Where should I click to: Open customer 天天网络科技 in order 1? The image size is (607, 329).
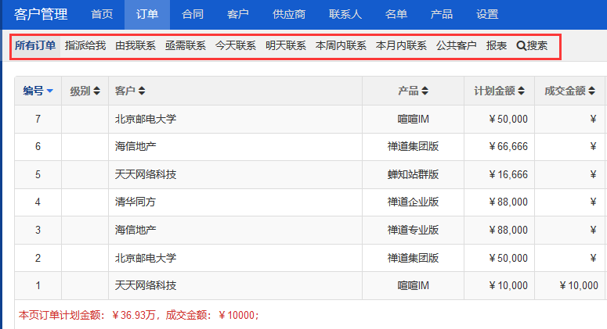(146, 285)
